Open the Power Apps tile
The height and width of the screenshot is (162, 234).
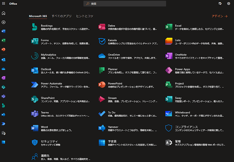click(195, 70)
